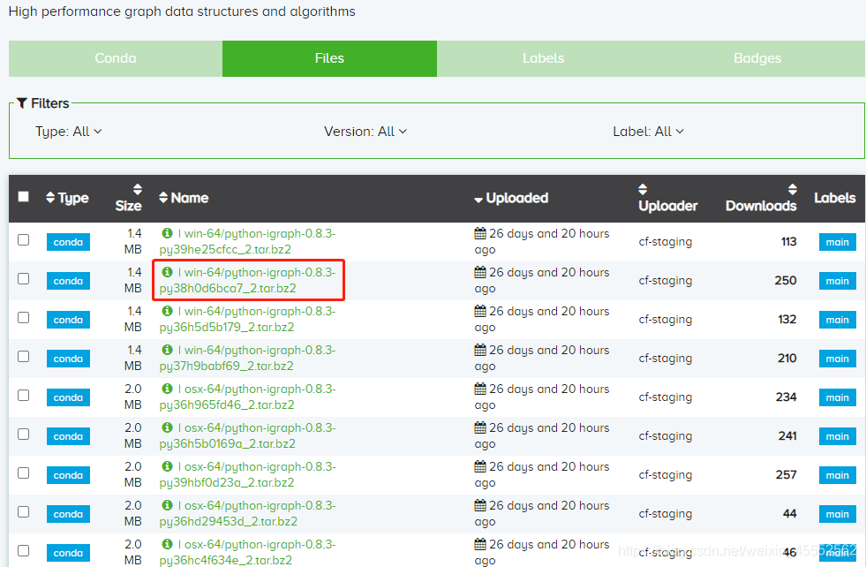Toggle the select-all checkbox in table header

23,197
